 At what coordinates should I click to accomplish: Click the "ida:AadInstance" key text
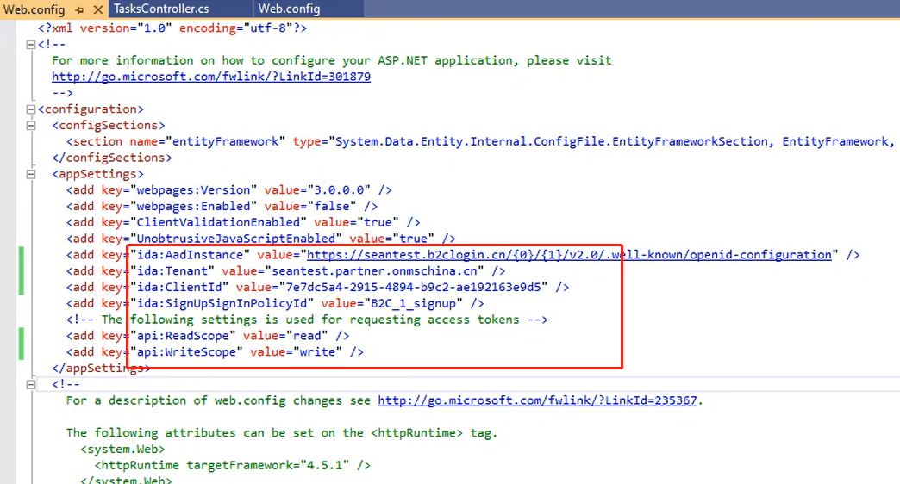190,255
